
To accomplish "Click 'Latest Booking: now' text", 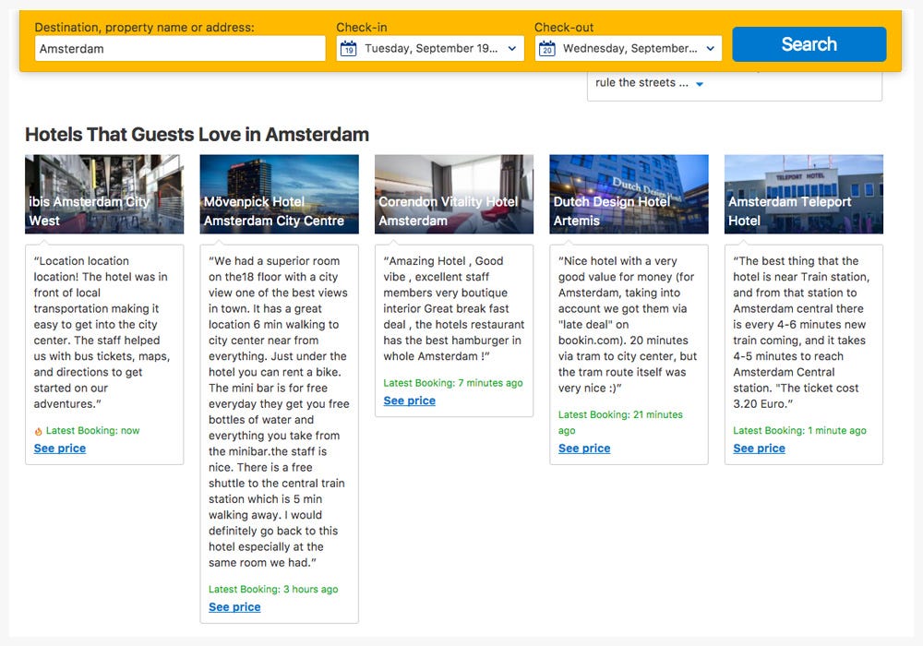I will (x=92, y=431).
